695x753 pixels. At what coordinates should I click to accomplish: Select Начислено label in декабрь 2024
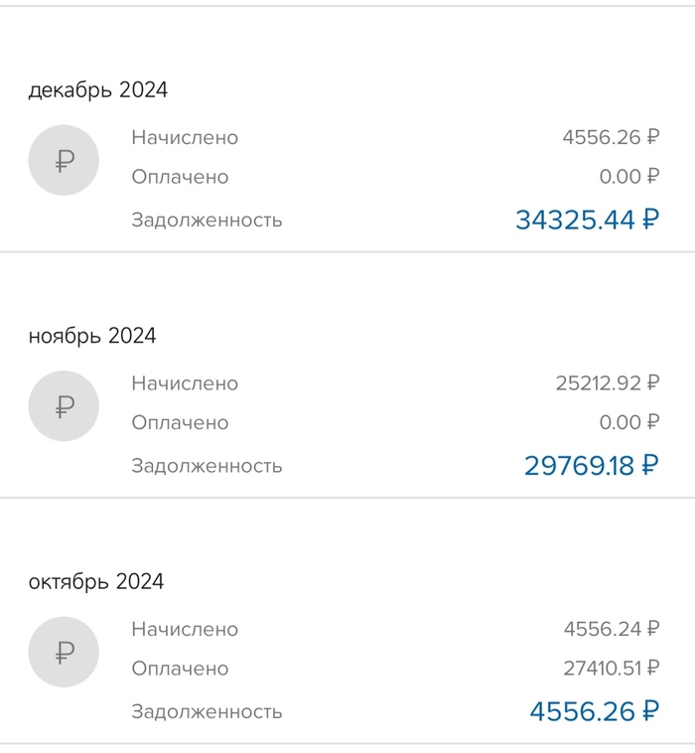pyautogui.click(x=185, y=138)
